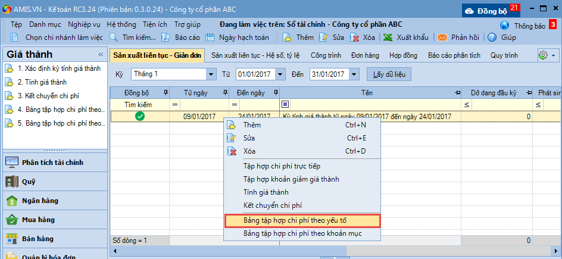
Task: Click the Lấy dữ liệu button
Action: (x=389, y=74)
